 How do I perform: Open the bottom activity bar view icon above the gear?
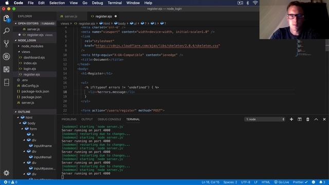(6, 82)
